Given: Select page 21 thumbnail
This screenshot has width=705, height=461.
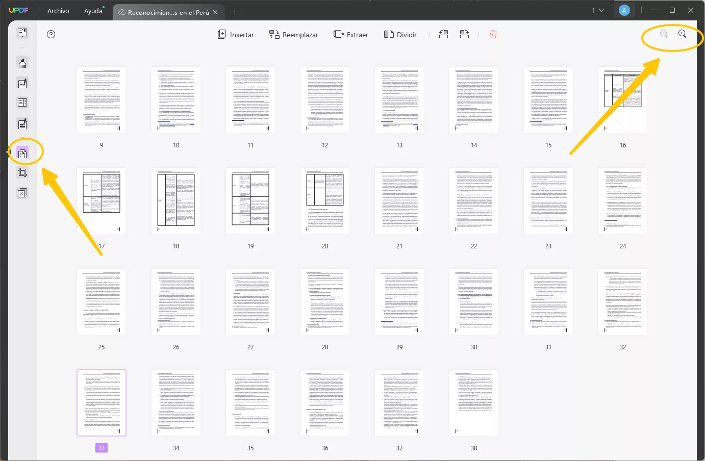Looking at the screenshot, I should click(x=399, y=201).
